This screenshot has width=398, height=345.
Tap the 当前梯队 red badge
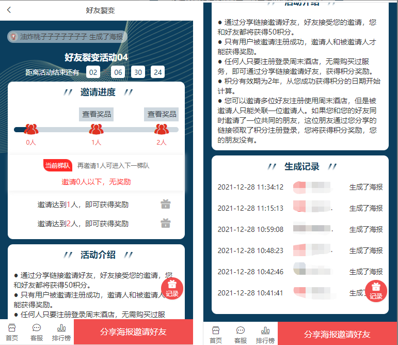pos(56,166)
